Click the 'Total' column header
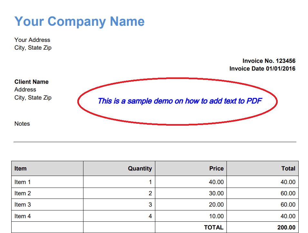Image resolution: width=308 pixels, height=233 pixels. [x=288, y=168]
